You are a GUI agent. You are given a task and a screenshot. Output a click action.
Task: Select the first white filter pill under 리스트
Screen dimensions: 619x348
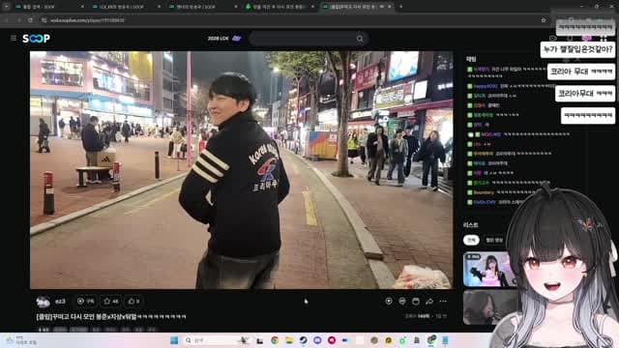tap(471, 240)
